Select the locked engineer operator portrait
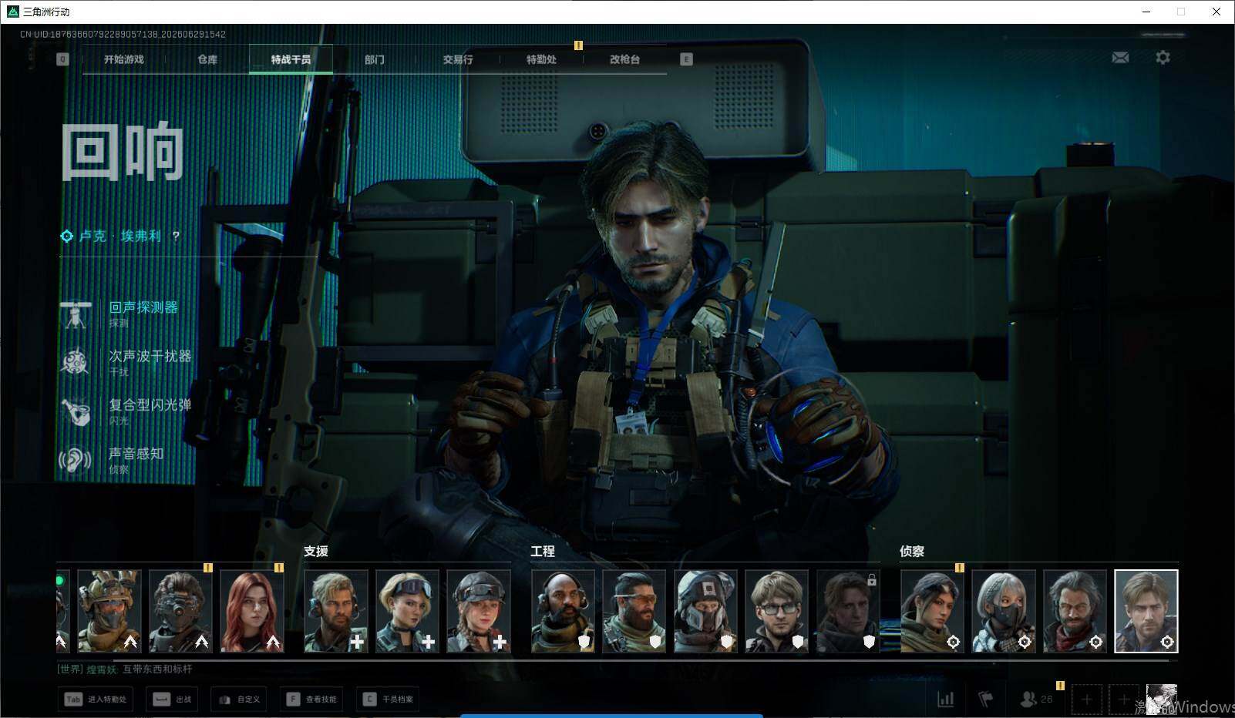The width and height of the screenshot is (1235, 718). pos(848,611)
